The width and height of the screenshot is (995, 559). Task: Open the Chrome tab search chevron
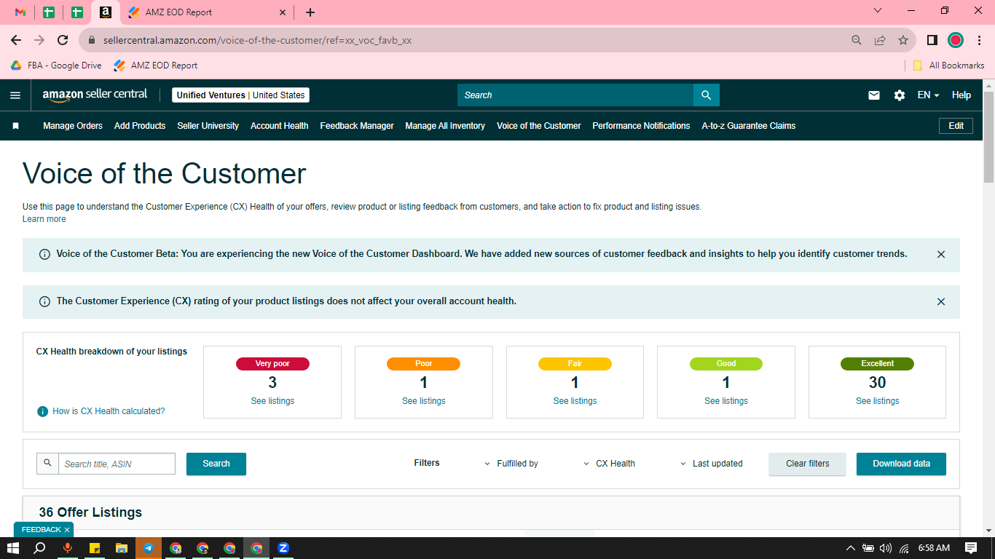point(878,11)
